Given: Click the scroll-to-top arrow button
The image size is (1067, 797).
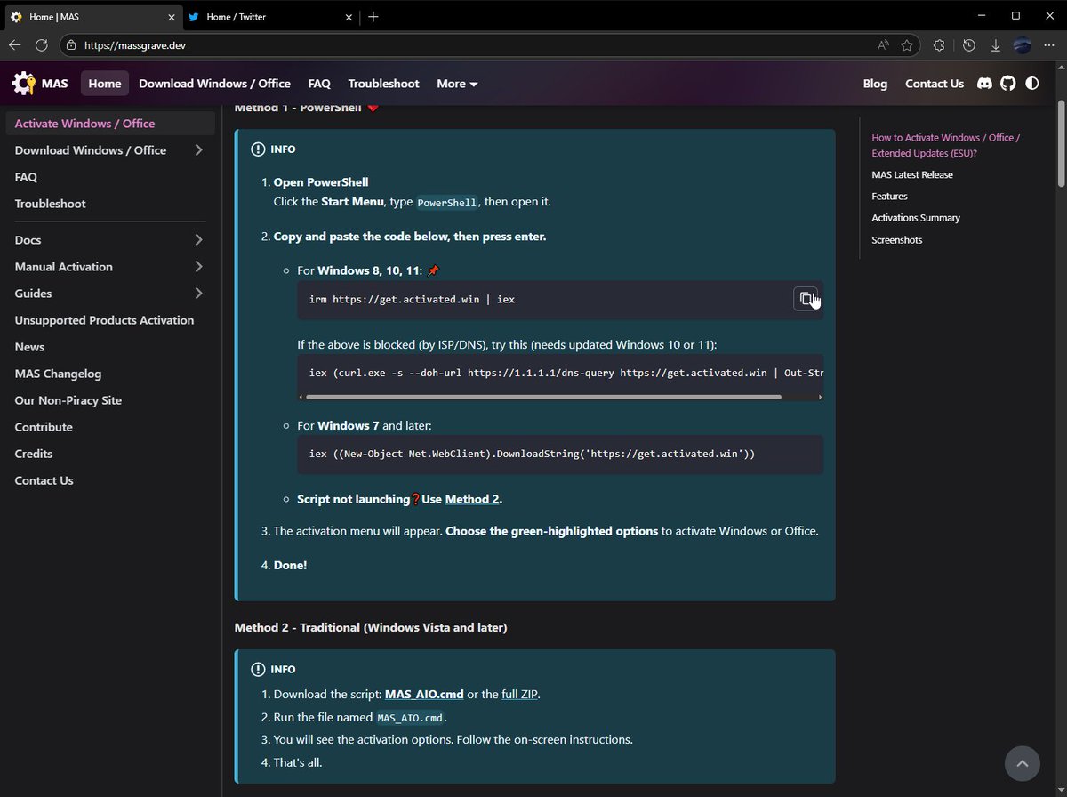Looking at the screenshot, I should [1022, 763].
